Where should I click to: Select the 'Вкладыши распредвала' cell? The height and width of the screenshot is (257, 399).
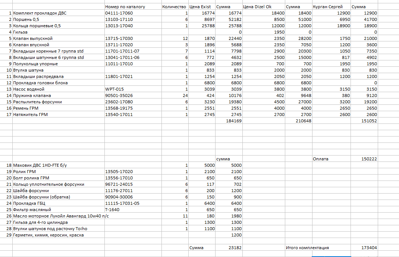[x=59, y=76]
